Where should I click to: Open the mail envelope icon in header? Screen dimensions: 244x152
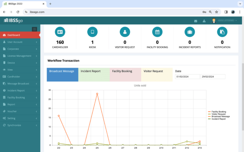tap(196, 21)
